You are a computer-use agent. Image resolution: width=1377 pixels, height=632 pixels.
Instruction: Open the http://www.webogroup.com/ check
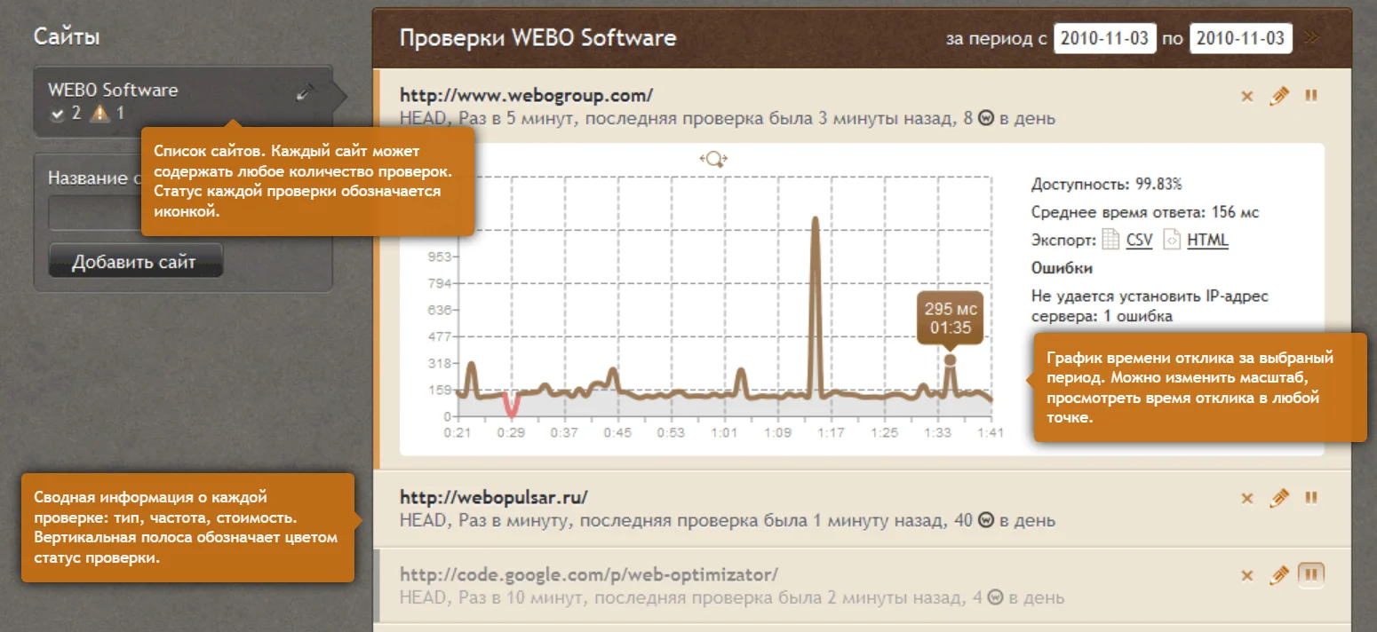tap(526, 95)
